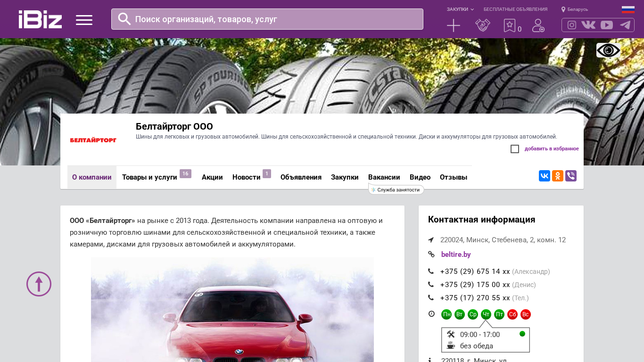Click the clock working-hours icon
The height and width of the screenshot is (362, 644).
coord(431,313)
